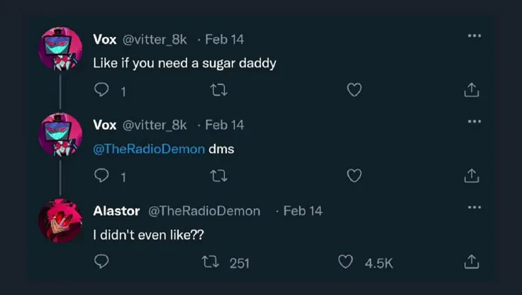This screenshot has width=522, height=295.
Task: Share Vox's "dms" tweet
Action: point(472,175)
